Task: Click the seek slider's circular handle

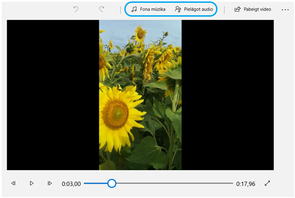Action: (x=112, y=183)
